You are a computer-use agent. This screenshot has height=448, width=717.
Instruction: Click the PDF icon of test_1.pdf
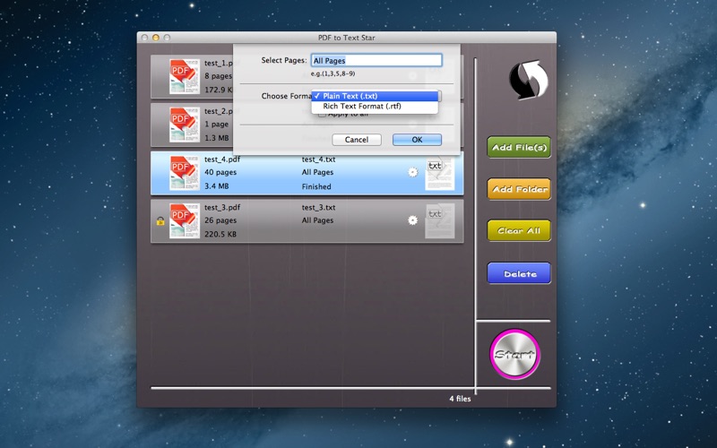click(x=184, y=76)
